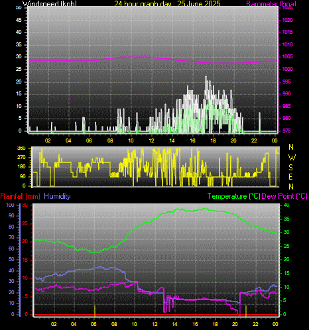Click the green Temperature (°C) legend label

click(x=233, y=196)
